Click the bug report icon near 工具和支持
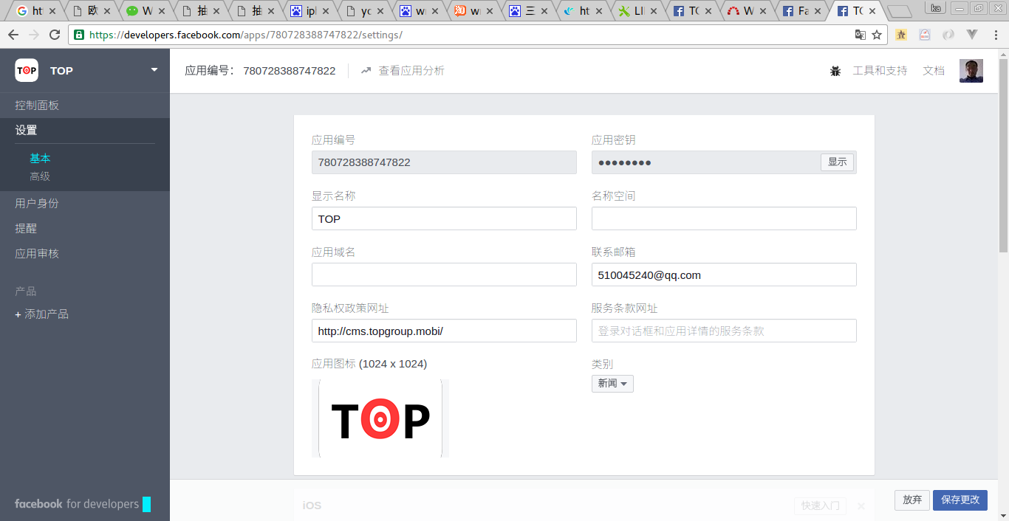1009x521 pixels. point(835,70)
